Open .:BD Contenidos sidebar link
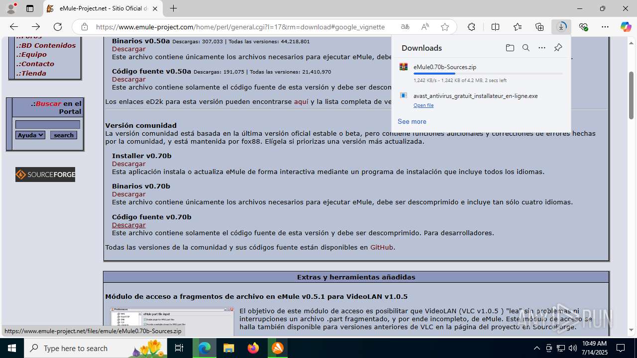 (46, 45)
